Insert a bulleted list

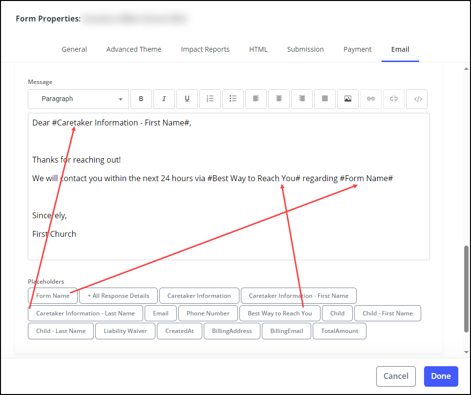pos(233,99)
